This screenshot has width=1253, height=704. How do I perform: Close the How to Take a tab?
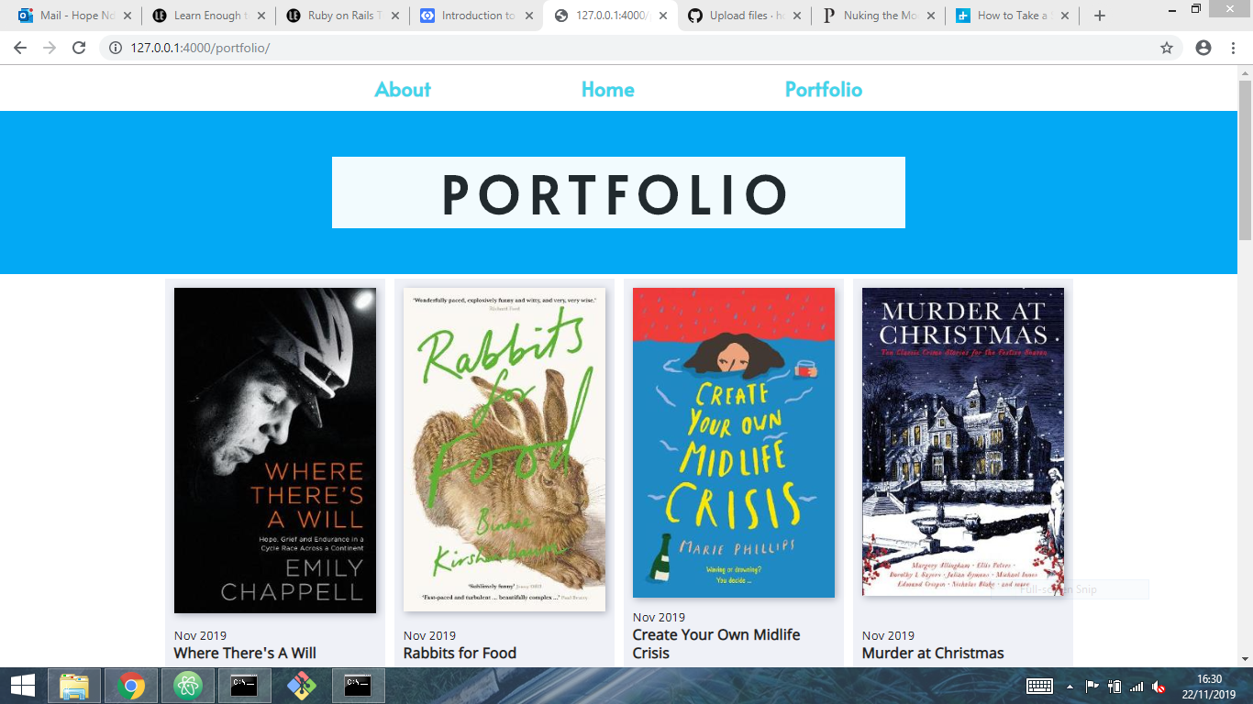1065,16
